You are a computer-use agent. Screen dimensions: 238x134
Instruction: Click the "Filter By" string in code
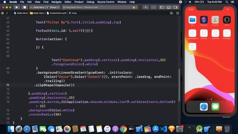pos(56,22)
